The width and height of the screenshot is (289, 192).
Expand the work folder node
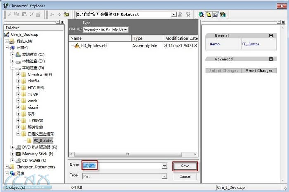point(18,101)
